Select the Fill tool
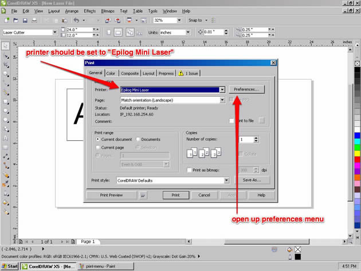Screen dimensions: 361x271 click(x=6, y=203)
